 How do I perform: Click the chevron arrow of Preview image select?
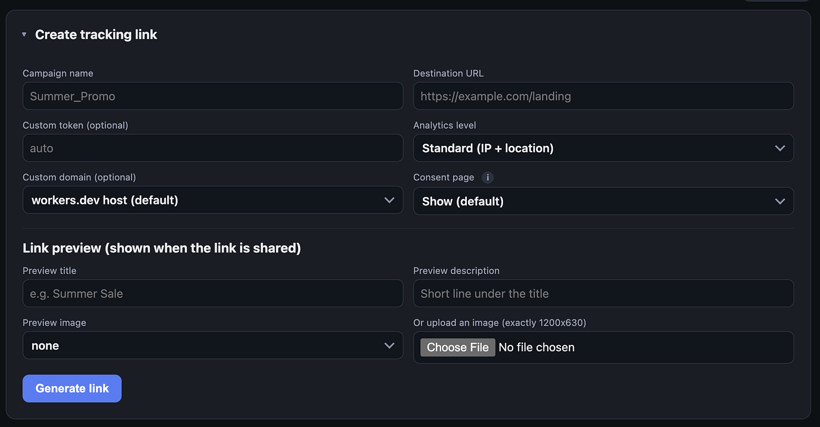[389, 345]
